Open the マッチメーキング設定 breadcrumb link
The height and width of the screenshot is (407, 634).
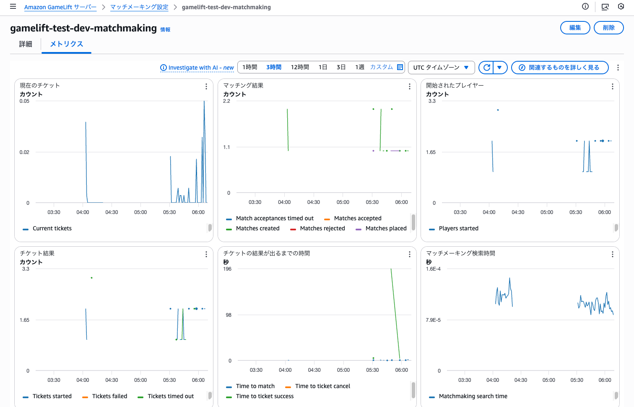coord(139,7)
